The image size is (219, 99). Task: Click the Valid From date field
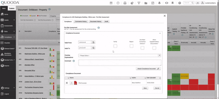[x=85, y=42]
